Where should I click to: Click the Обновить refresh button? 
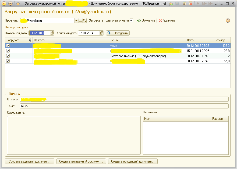coord(146,20)
